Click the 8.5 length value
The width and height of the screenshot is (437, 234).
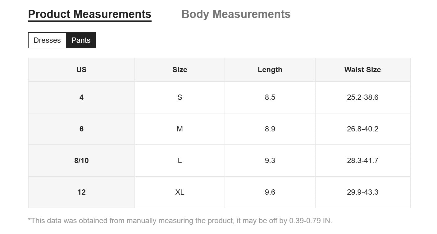[x=270, y=97]
